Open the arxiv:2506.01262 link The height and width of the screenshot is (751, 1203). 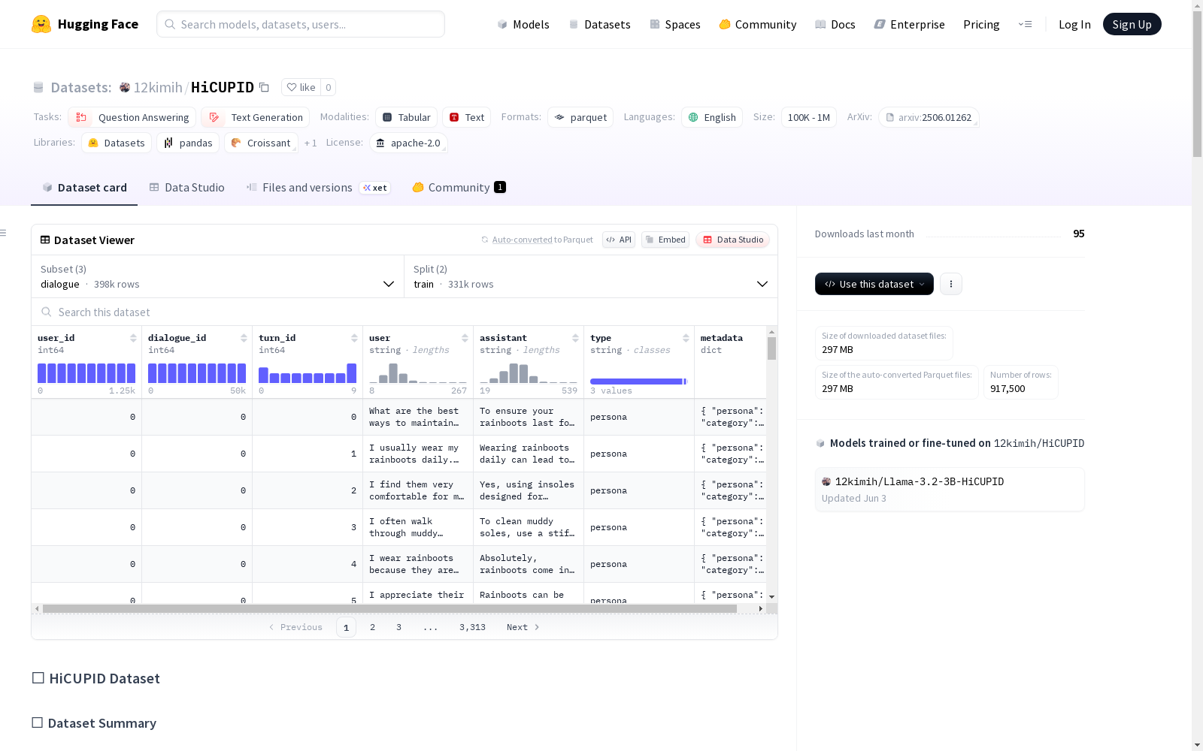(x=929, y=117)
